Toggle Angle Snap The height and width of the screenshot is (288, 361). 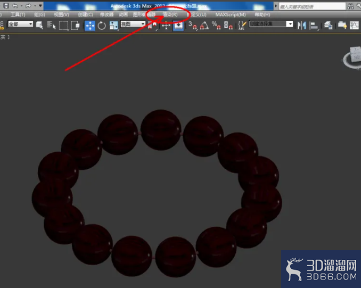pyautogui.click(x=204, y=26)
